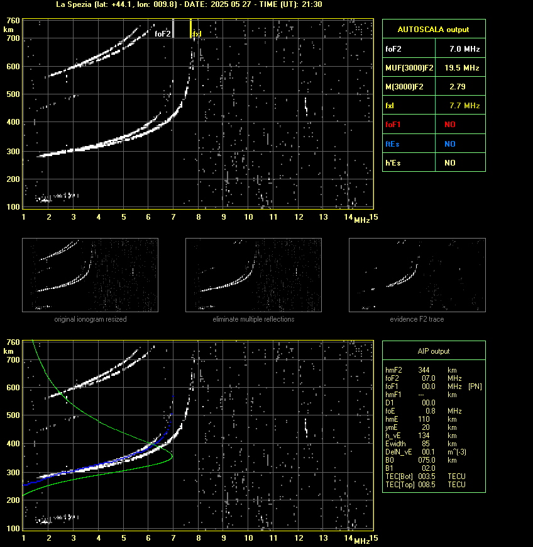
Task: Click the La Spezia station title text
Action: point(189,4)
